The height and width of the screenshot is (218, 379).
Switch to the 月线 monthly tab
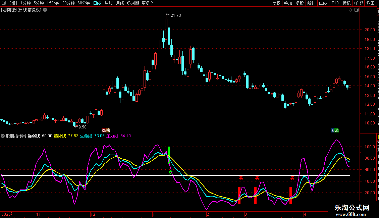(120, 3)
